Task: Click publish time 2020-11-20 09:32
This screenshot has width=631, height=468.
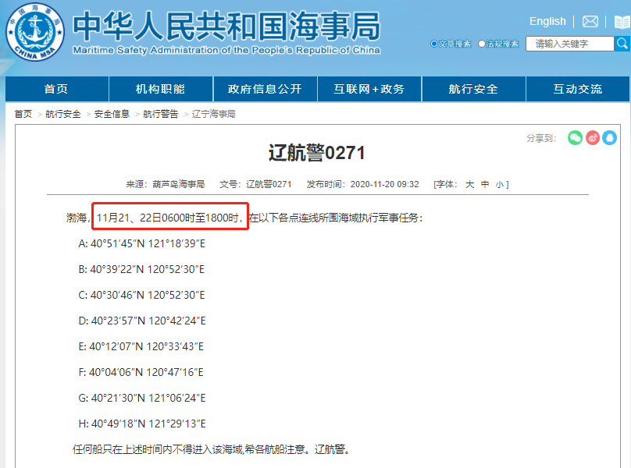Action: point(384,184)
